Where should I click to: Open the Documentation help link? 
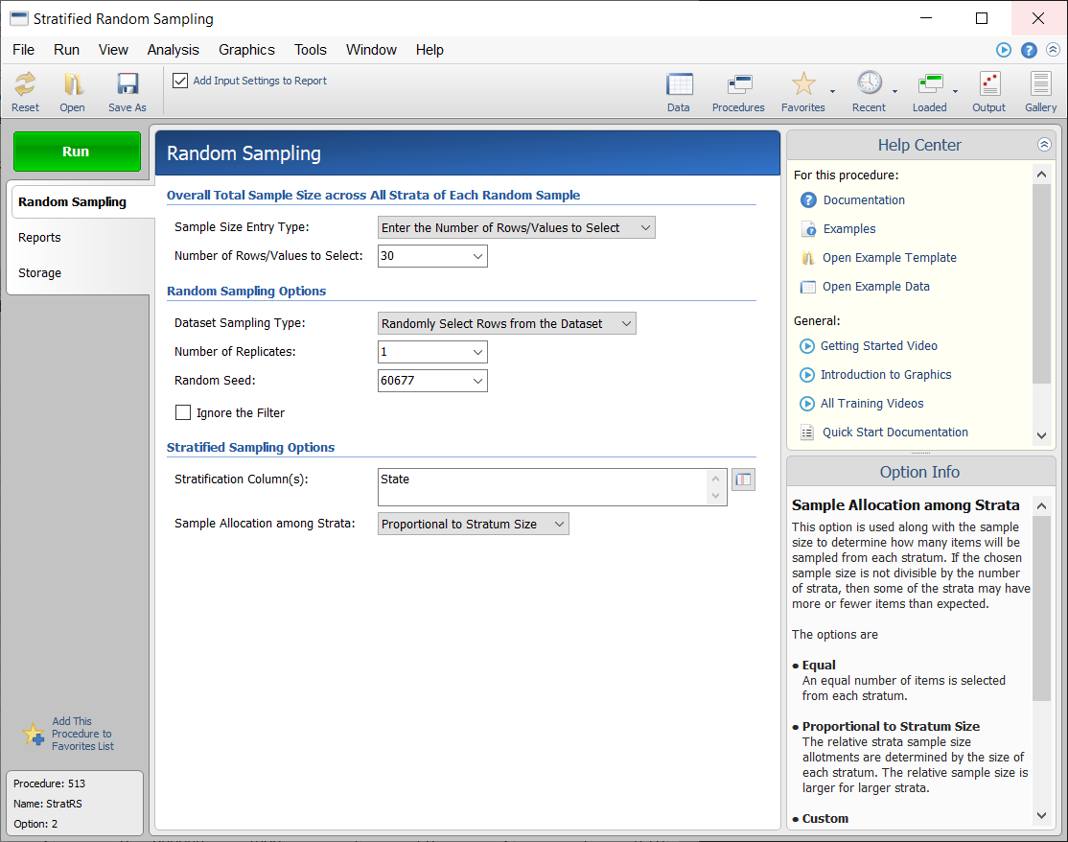click(863, 199)
